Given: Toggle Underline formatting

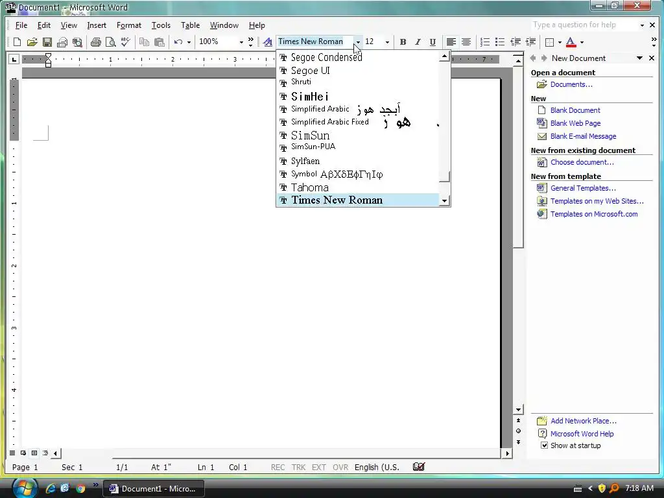Looking at the screenshot, I should [433, 42].
